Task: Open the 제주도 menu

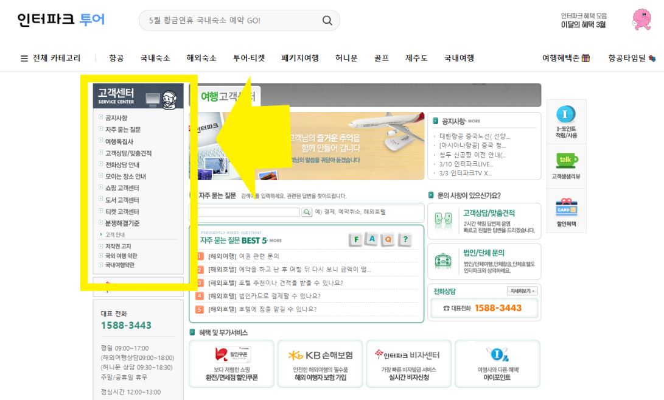Action: pyautogui.click(x=416, y=58)
